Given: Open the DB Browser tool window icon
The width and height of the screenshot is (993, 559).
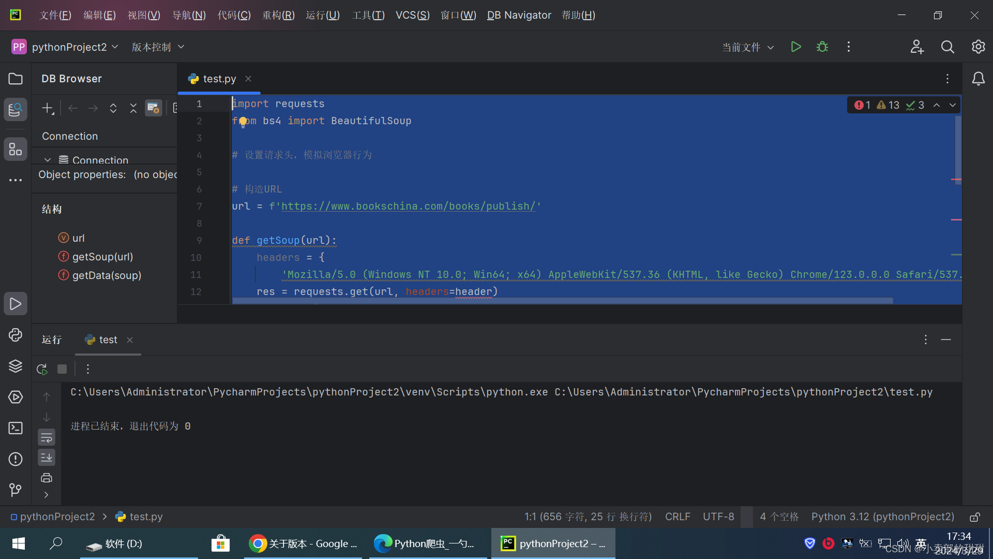Looking at the screenshot, I should coord(16,109).
